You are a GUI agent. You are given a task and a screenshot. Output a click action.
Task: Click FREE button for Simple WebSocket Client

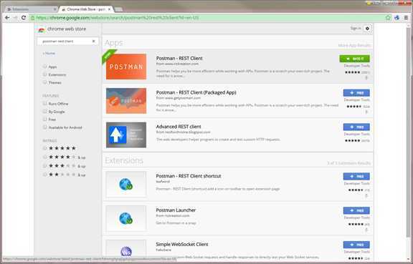[x=356, y=245]
